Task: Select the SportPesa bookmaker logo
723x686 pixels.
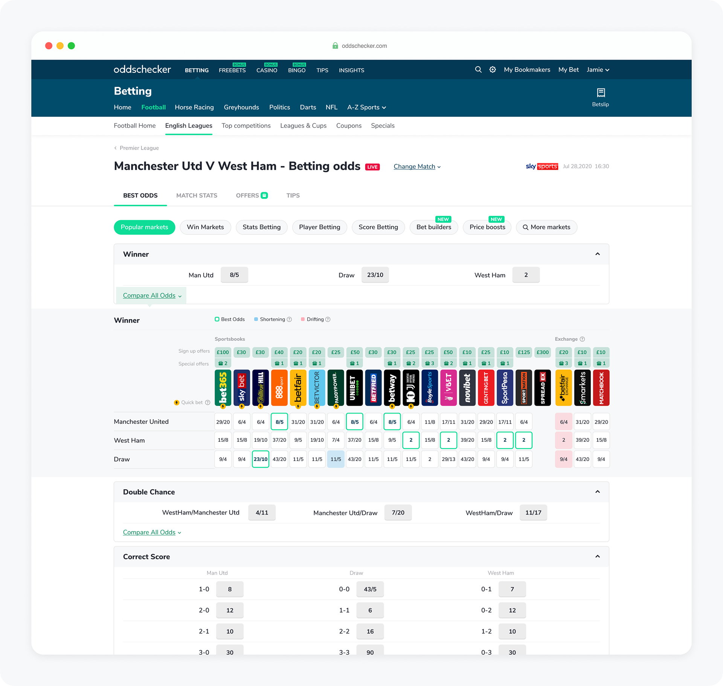Action: pyautogui.click(x=505, y=387)
